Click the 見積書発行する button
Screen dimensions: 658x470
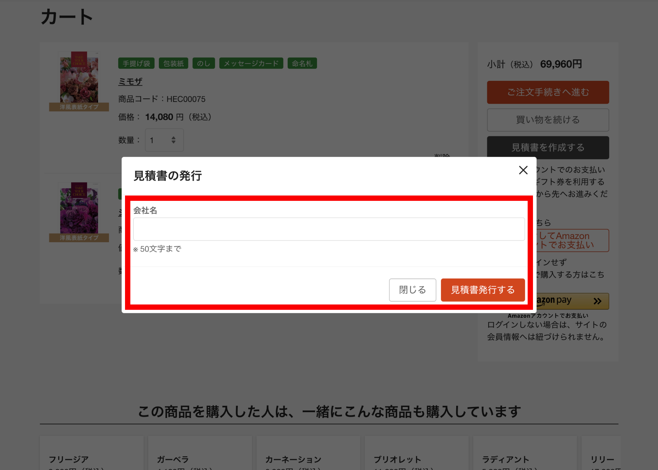click(x=483, y=290)
